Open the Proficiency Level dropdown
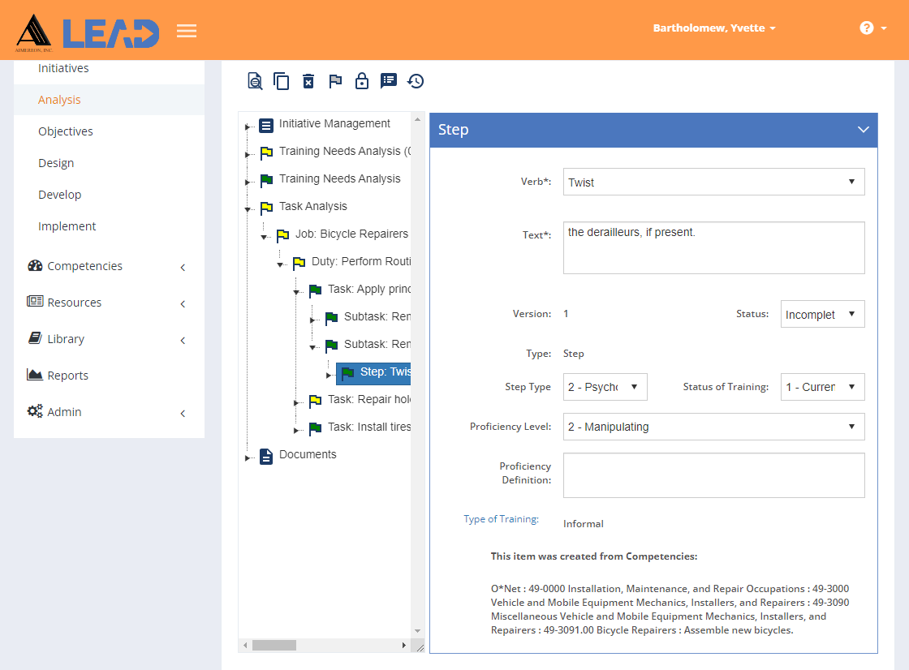The width and height of the screenshot is (909, 670). pyautogui.click(x=713, y=427)
